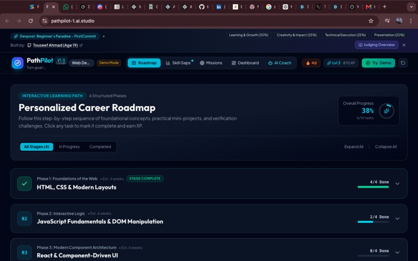Dismiss the judging banner with the X

[404, 45]
